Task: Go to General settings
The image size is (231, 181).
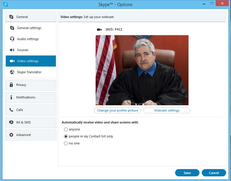Action: click(31, 28)
